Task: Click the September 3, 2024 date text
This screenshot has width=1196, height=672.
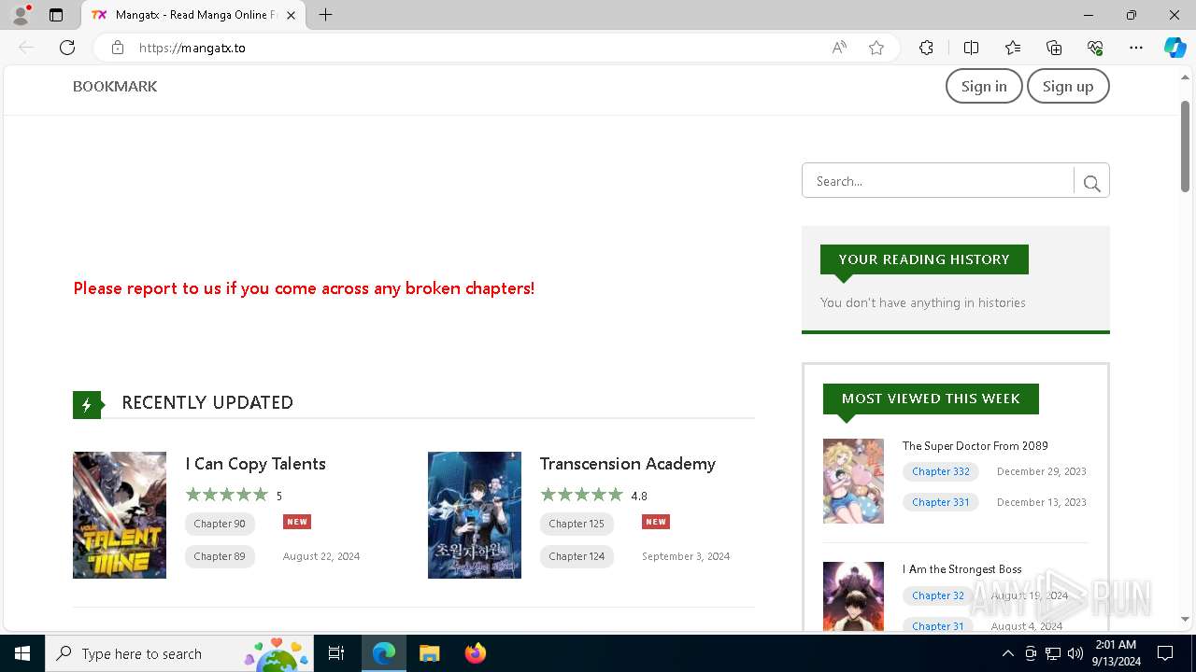Action: pos(686,556)
